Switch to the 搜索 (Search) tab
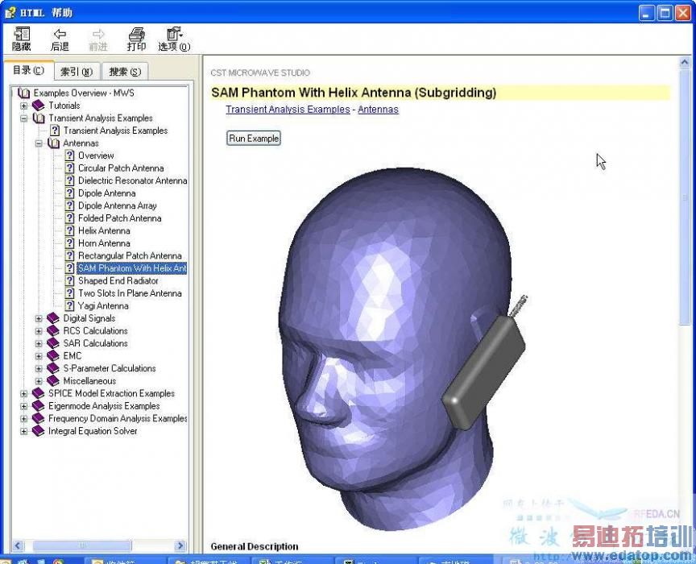The image size is (696, 564). pos(125,72)
